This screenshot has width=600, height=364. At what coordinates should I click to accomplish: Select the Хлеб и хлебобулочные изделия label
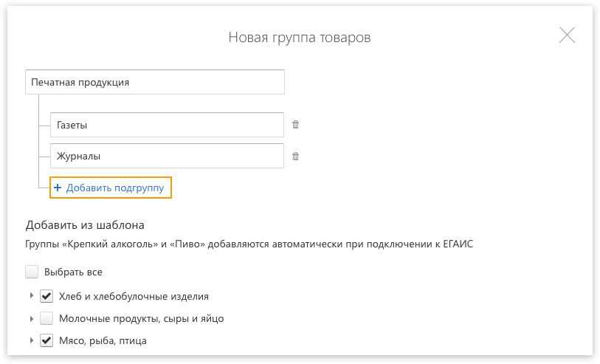(134, 297)
